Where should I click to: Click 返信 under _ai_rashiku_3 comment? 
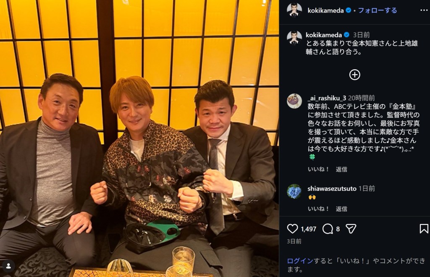[x=341, y=169]
